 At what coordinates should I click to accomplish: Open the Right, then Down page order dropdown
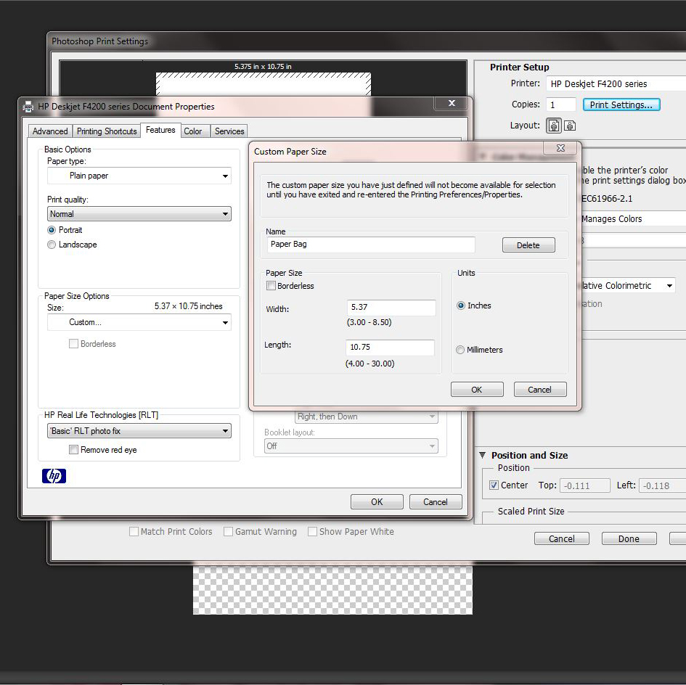point(366,417)
